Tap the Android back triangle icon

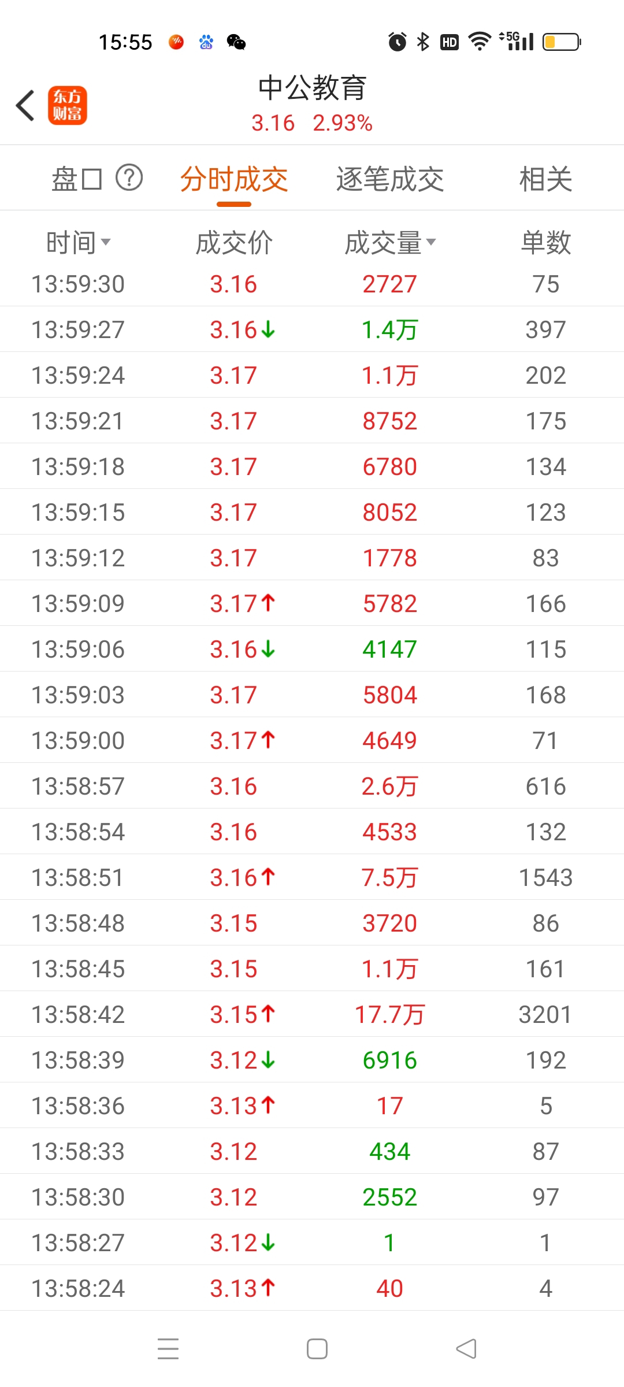point(466,1348)
